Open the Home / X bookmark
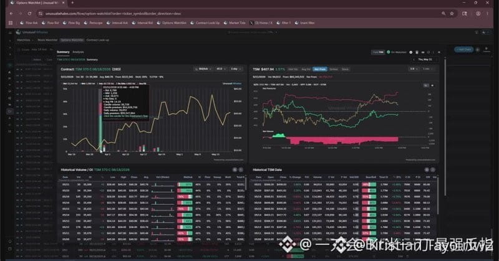Screen dimensions: 499x261 (261, 23)
